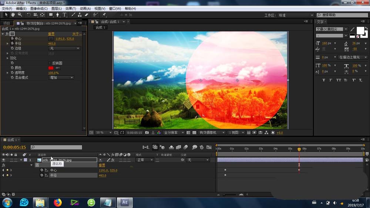Viewport: 370px width, 208px height.
Task: Toggle the 反转圆 checkbox
Action: pos(50,63)
